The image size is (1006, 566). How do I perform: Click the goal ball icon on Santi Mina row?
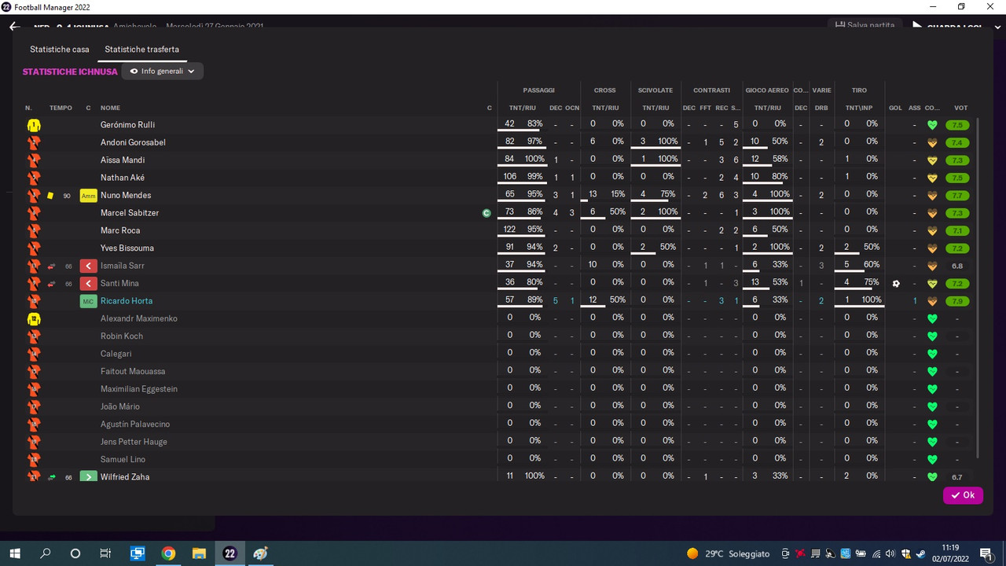pos(896,283)
